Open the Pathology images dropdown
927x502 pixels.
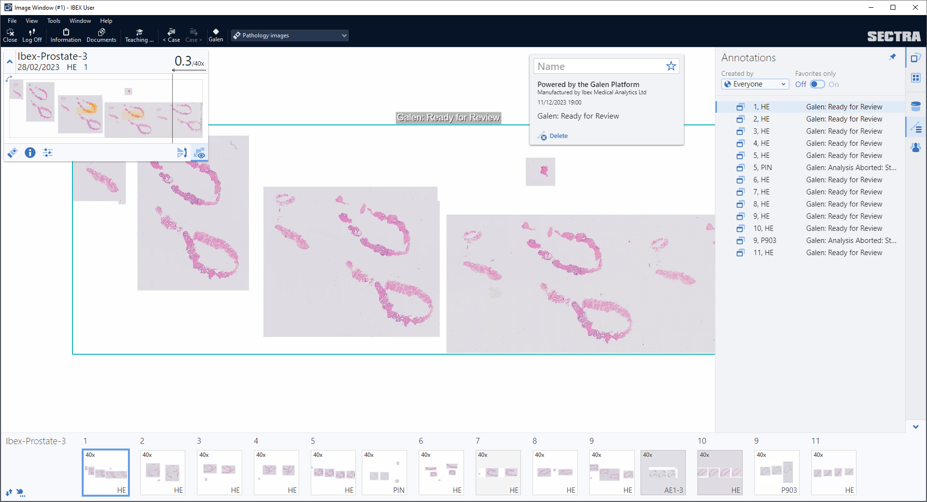[x=290, y=35]
